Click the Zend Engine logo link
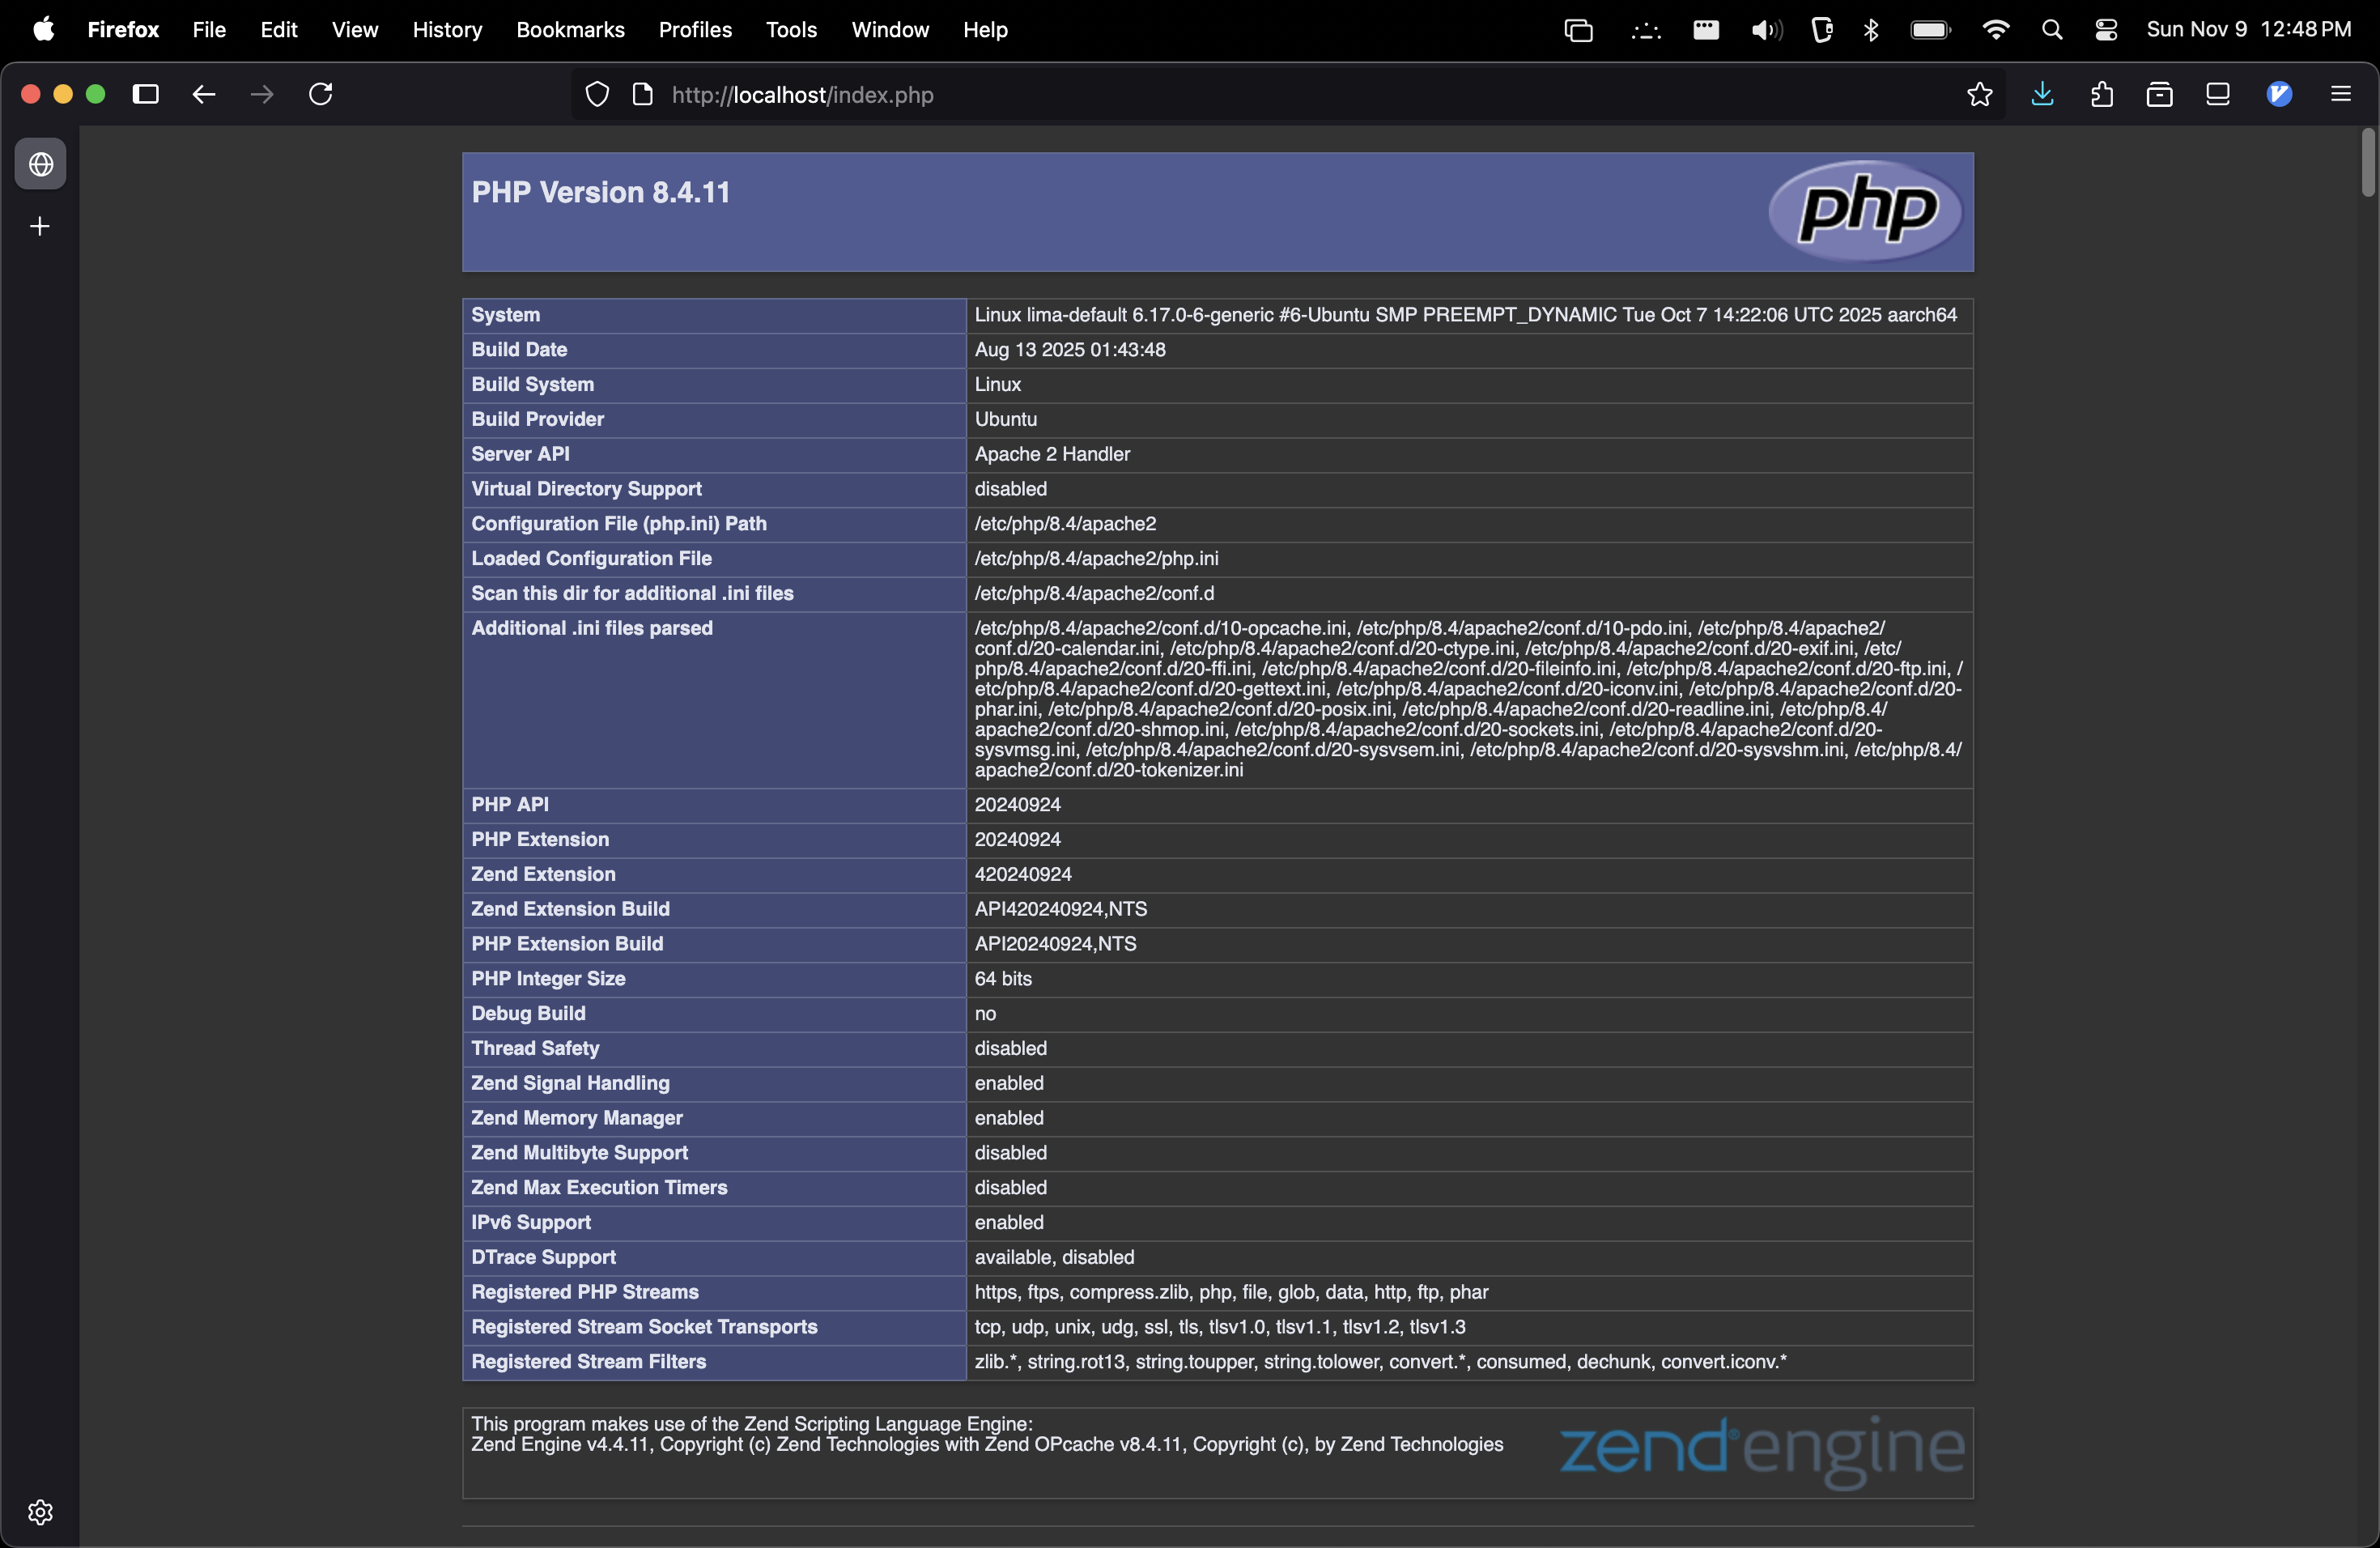The image size is (2380, 1548). point(1761,1452)
